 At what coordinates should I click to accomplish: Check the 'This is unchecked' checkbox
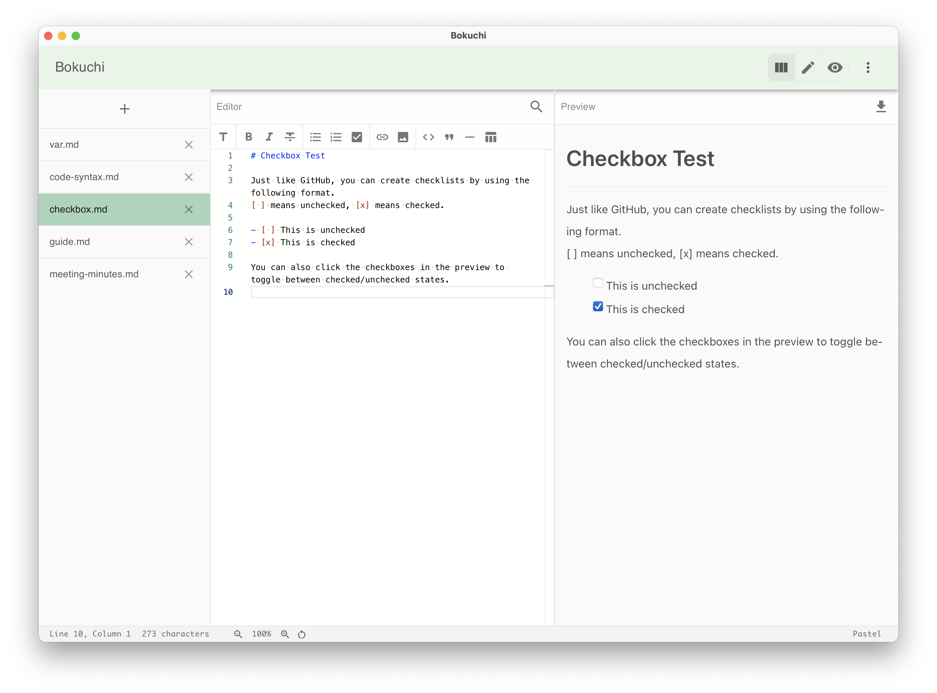[598, 283]
